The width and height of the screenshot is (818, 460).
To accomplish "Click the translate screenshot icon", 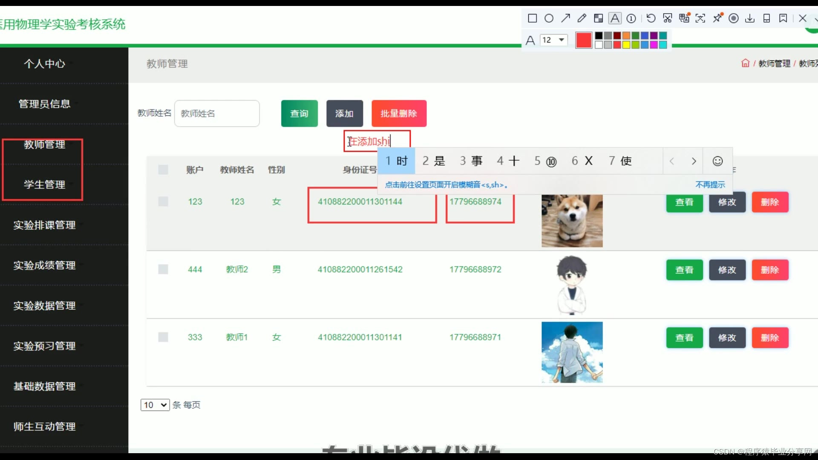I will click(684, 18).
